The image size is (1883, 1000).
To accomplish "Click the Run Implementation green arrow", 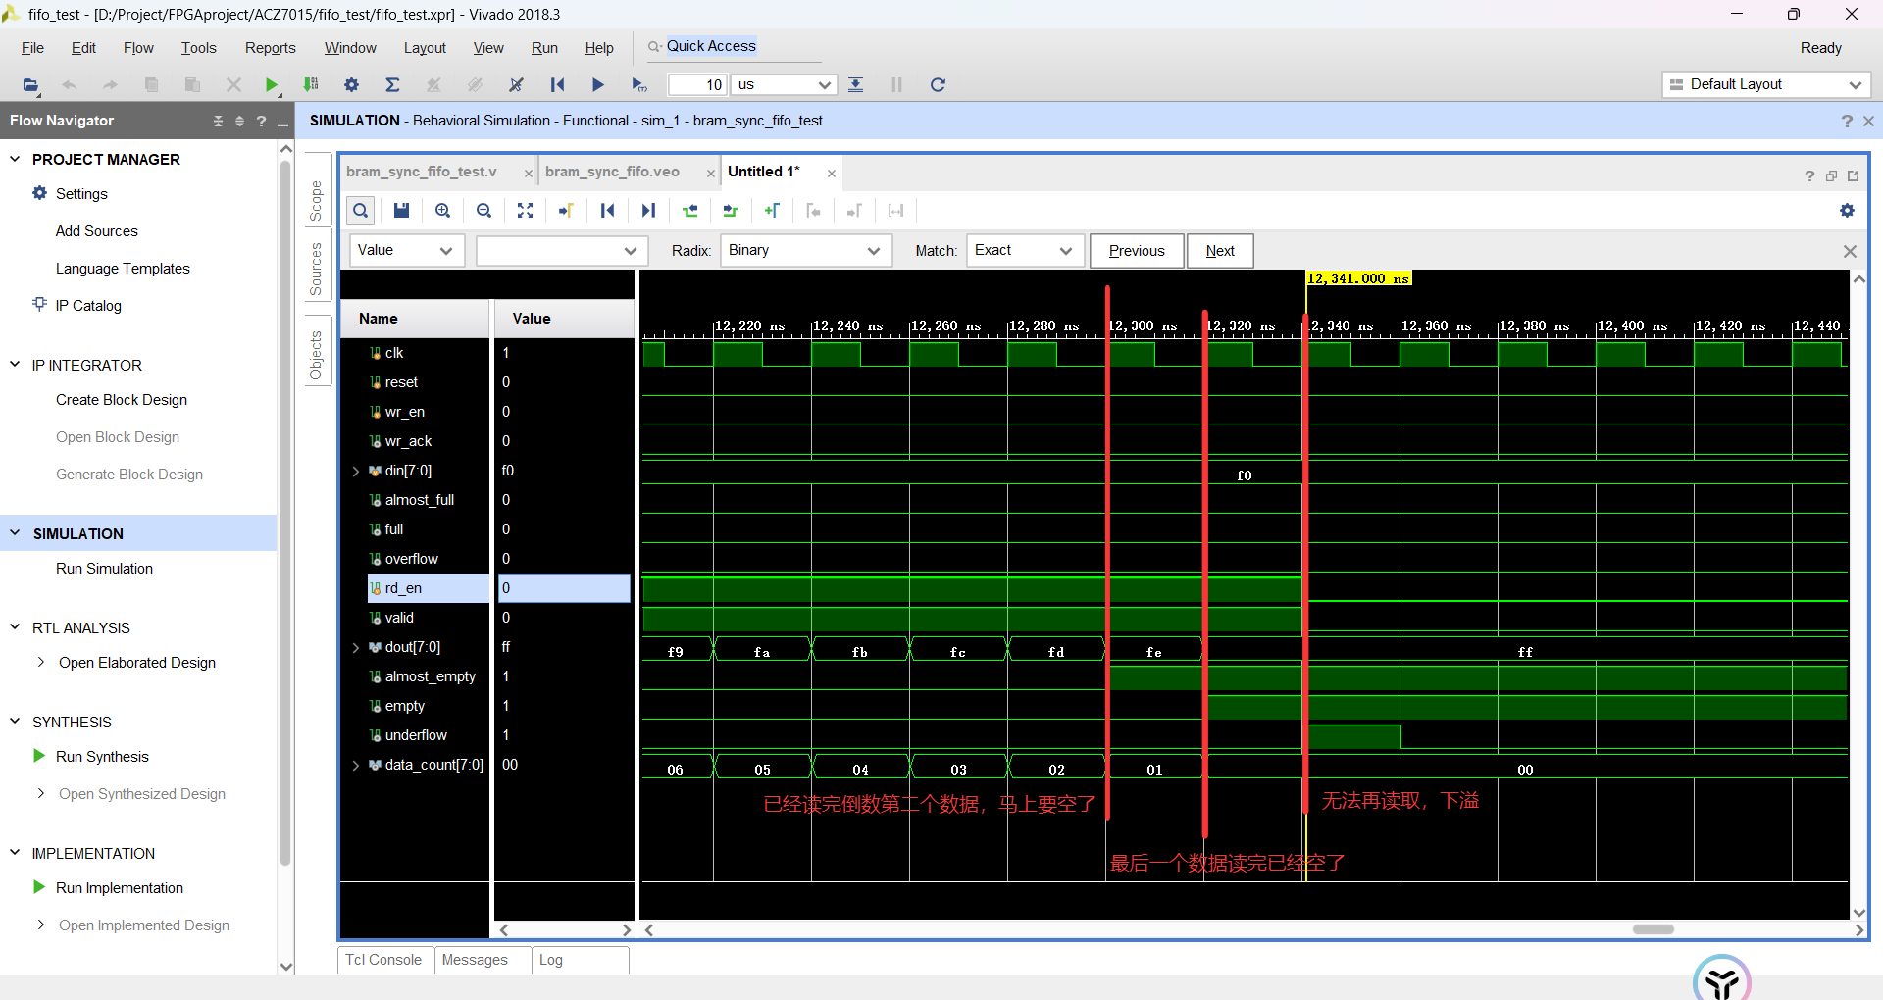I will 39,887.
